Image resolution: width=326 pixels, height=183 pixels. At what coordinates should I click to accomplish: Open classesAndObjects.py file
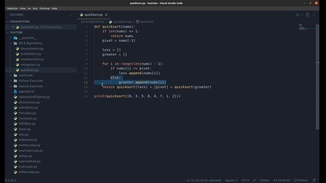34,97
